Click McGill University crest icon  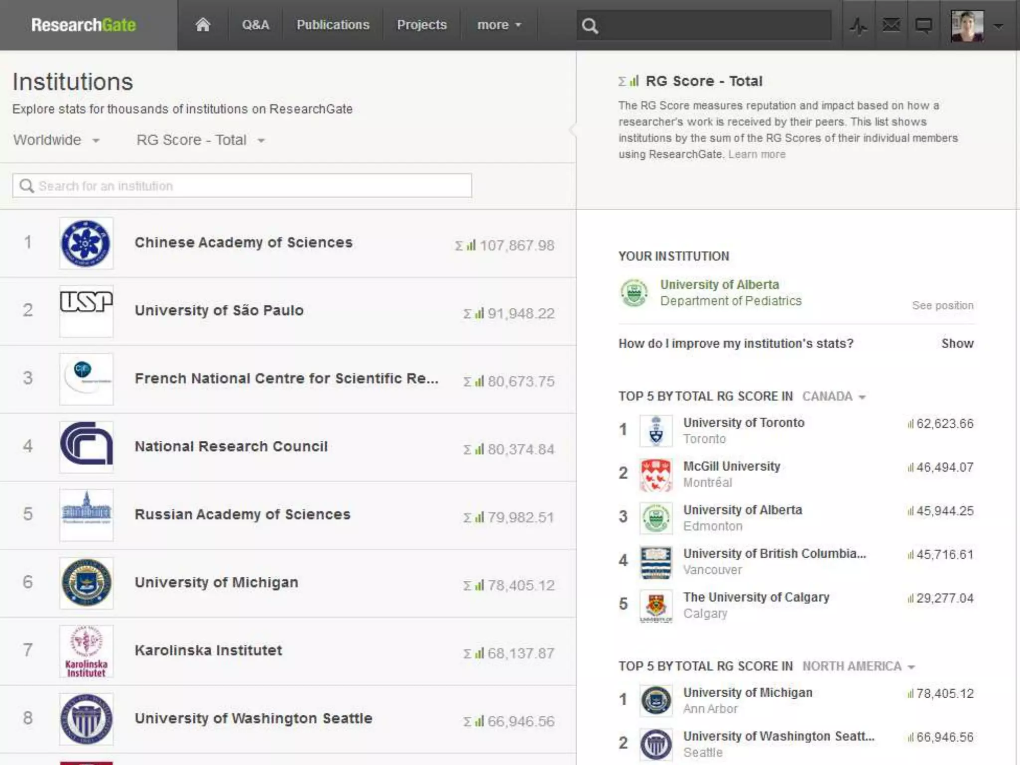656,475
